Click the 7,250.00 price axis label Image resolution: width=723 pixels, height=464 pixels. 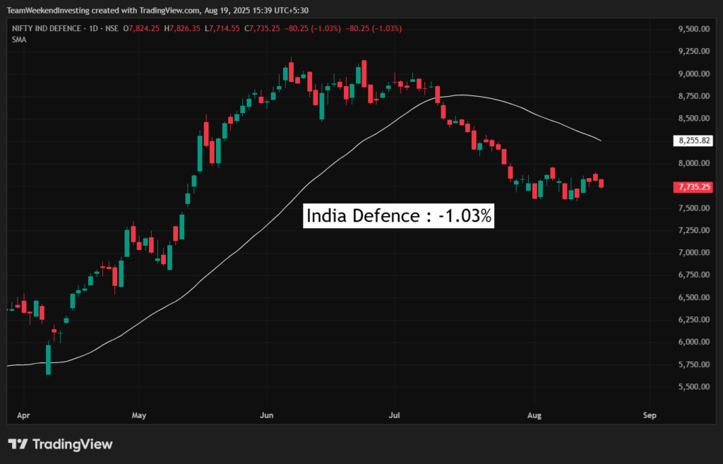tap(693, 230)
